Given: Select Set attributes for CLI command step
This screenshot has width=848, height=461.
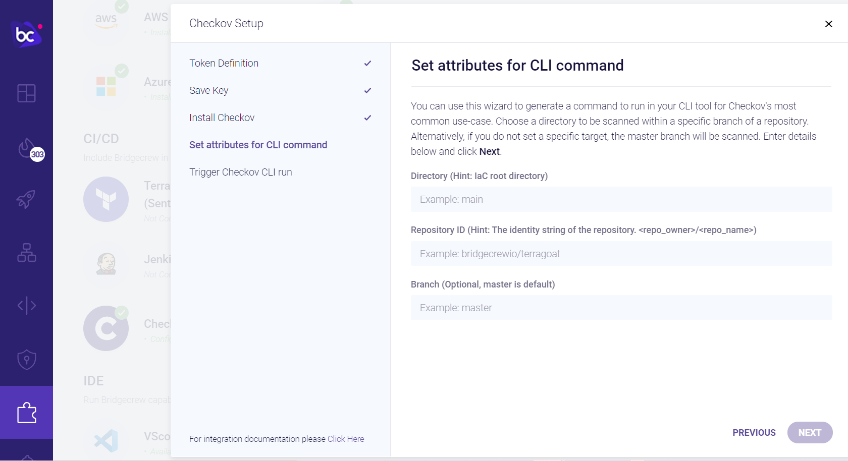Looking at the screenshot, I should (x=258, y=145).
